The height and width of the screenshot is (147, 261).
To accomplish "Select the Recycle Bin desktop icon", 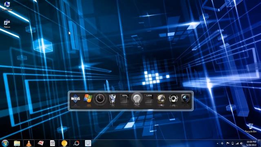I will pyautogui.click(x=250, y=128).
